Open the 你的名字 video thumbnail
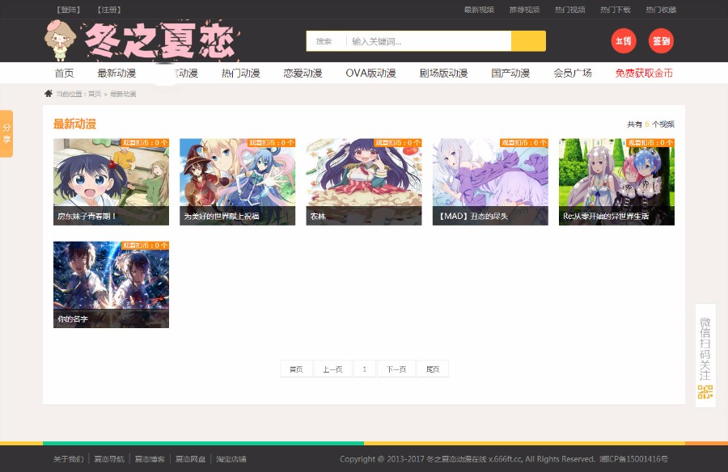Screen dimensions: 728x472 [x=111, y=284]
